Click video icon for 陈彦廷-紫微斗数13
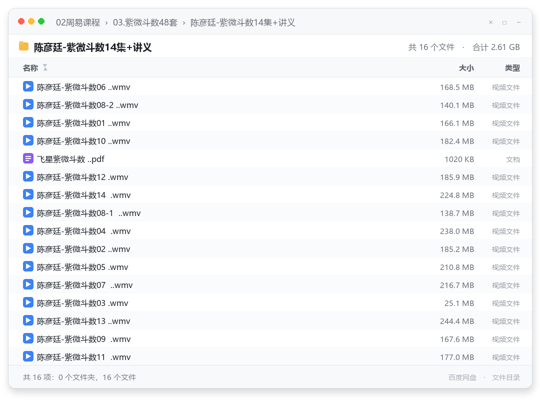 click(x=28, y=320)
